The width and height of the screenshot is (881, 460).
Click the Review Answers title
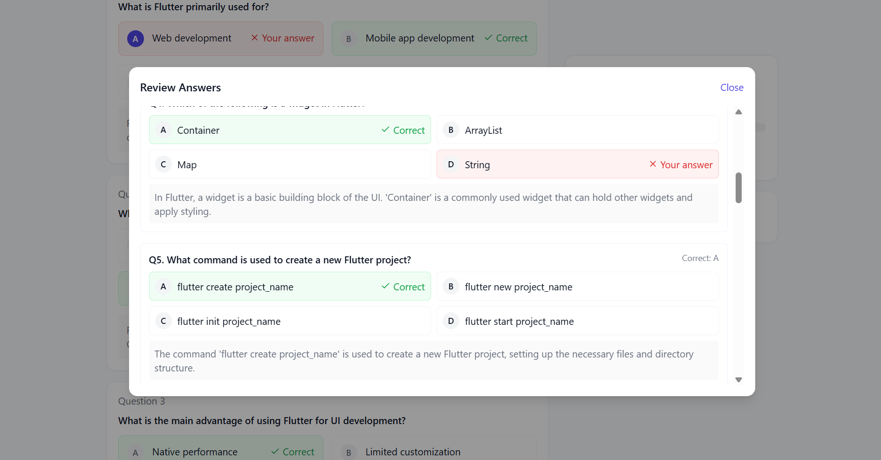click(x=180, y=88)
